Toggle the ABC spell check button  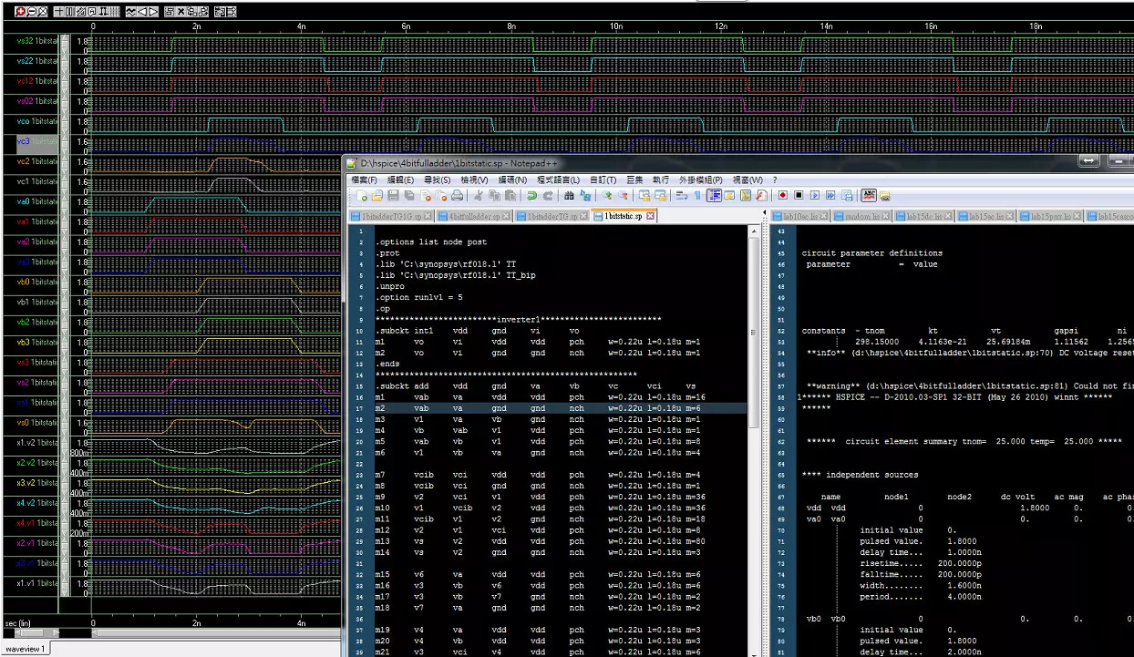[x=869, y=196]
